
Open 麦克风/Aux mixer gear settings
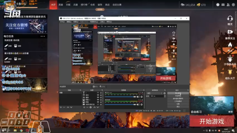click(x=142, y=97)
